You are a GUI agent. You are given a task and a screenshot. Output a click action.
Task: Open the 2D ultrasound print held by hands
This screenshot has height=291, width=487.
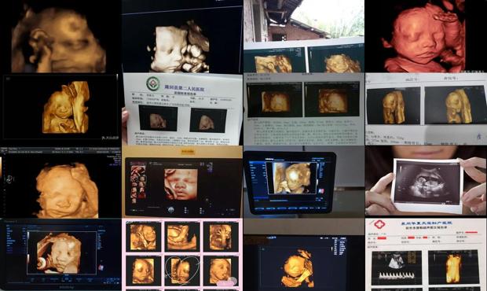click(427, 186)
